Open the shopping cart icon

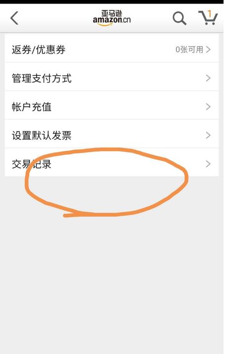click(x=208, y=18)
